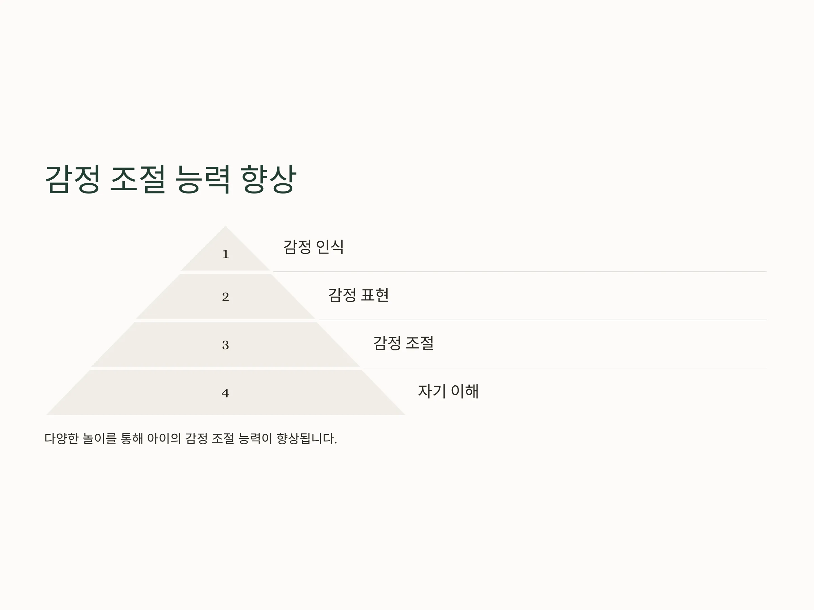Click the 감정 인식 label

[313, 247]
